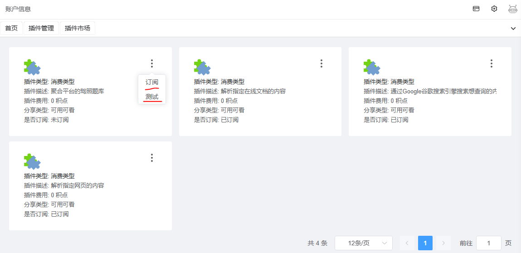Click the 前往 page number input field
The image size is (521, 253).
pyautogui.click(x=488, y=243)
